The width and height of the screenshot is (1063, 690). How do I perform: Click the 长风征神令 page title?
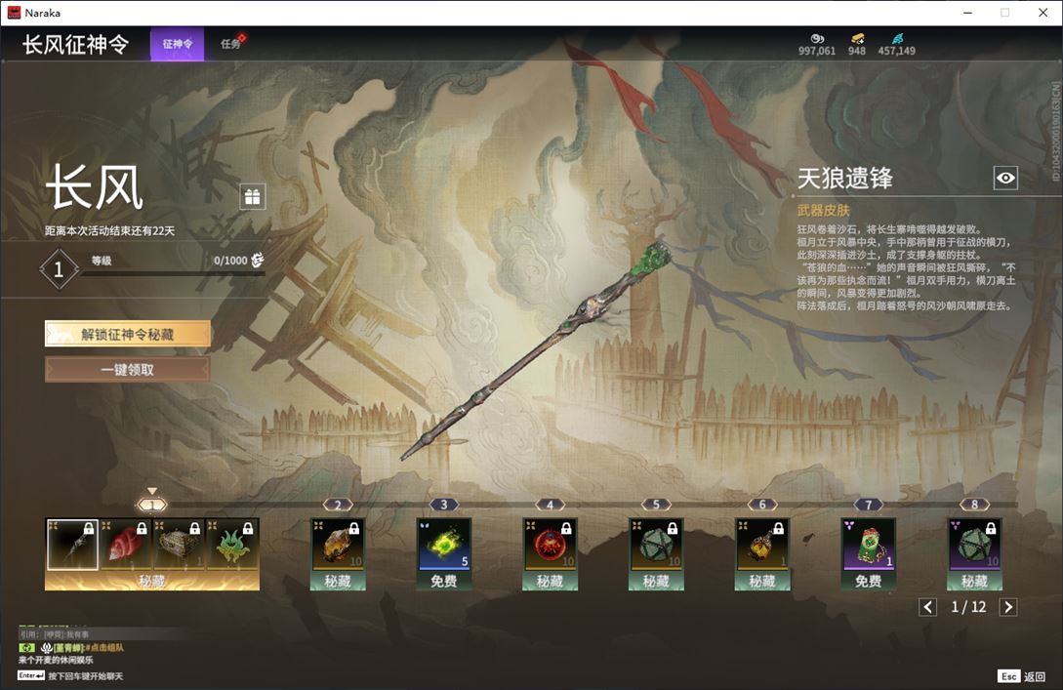(75, 44)
